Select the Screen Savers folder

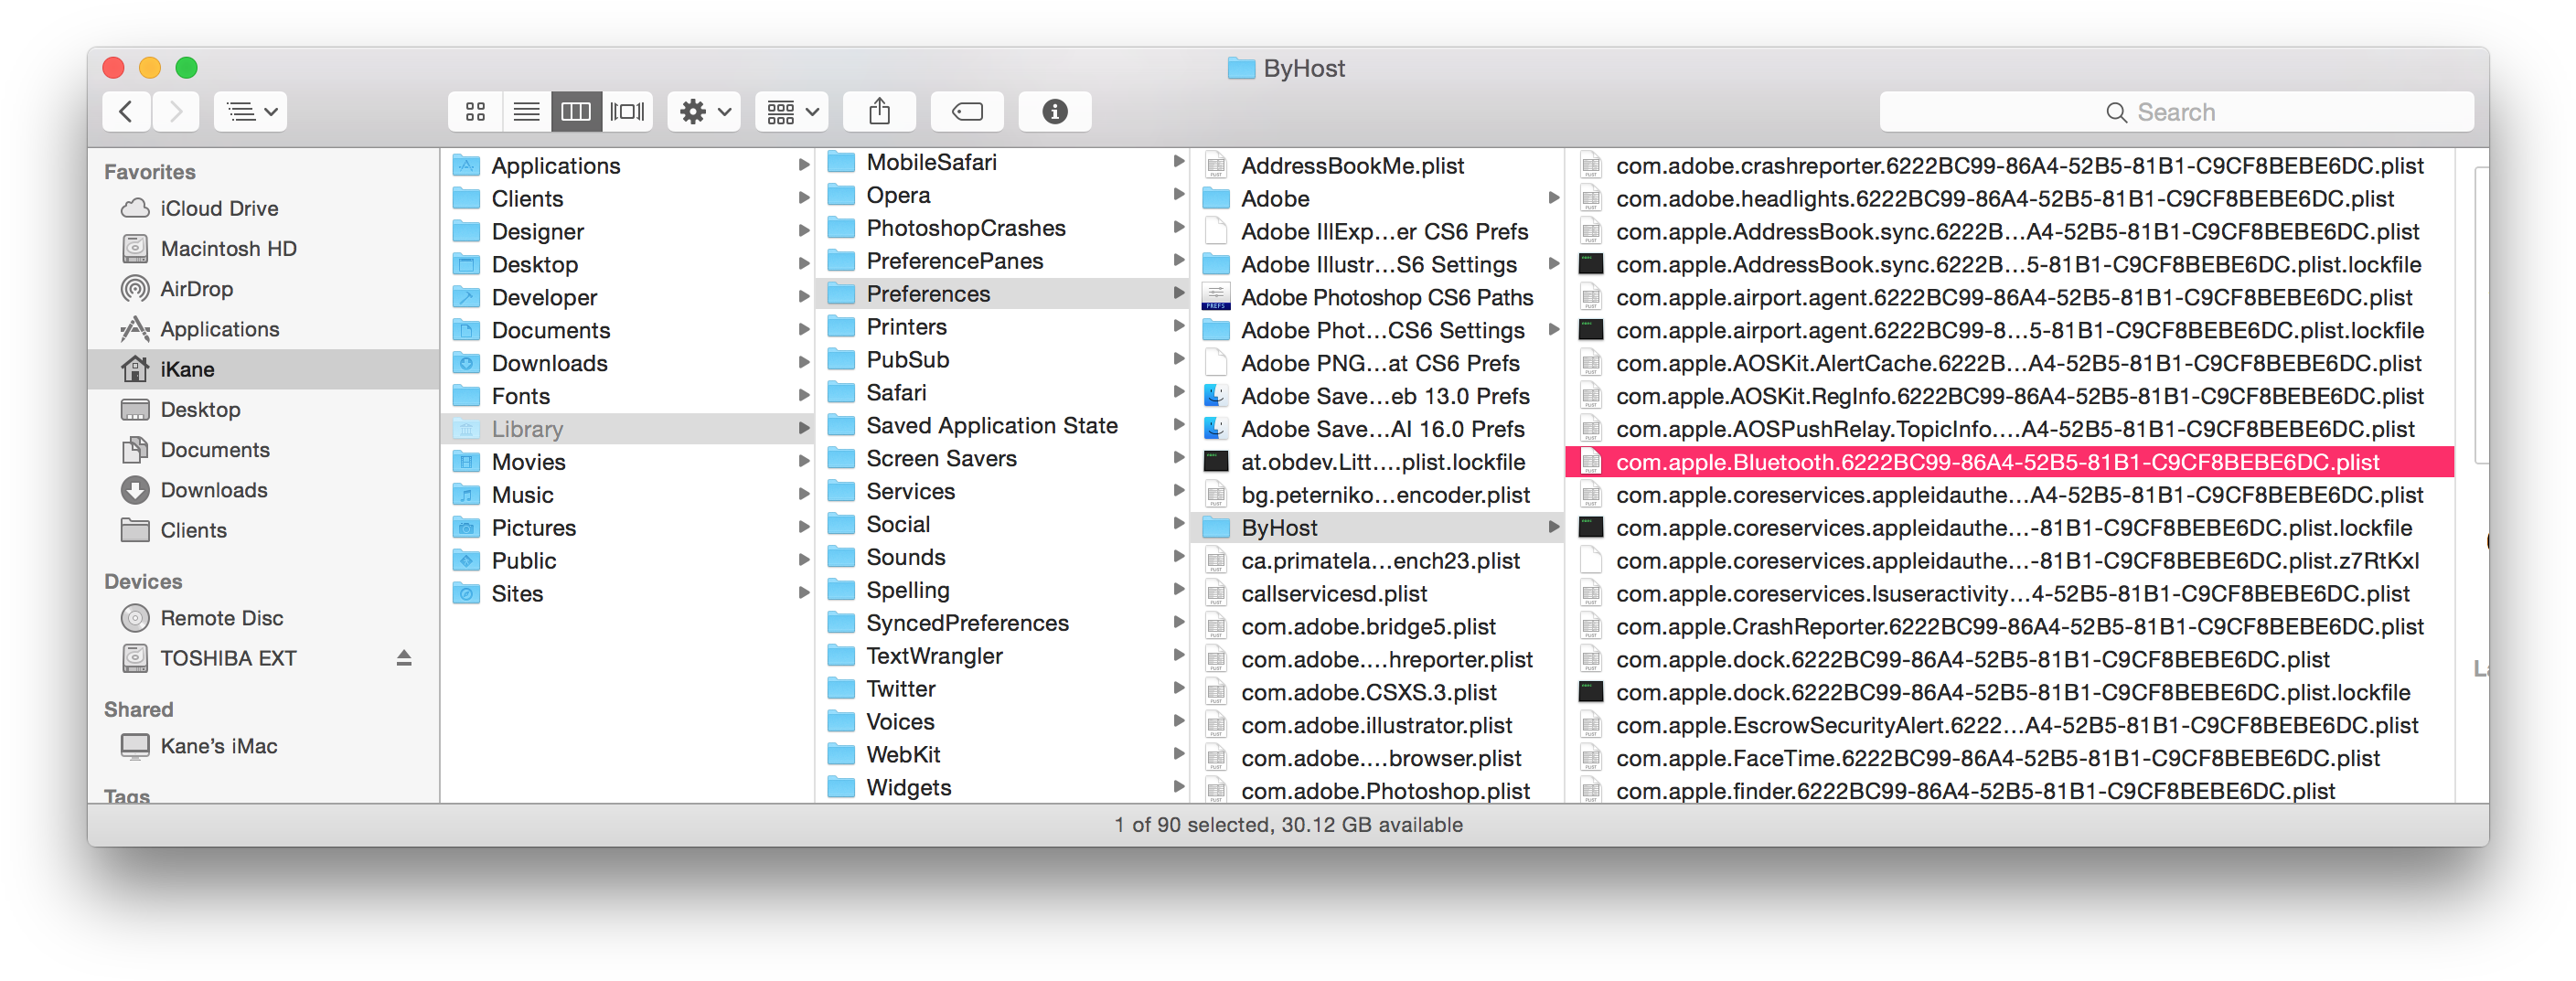(1003, 458)
